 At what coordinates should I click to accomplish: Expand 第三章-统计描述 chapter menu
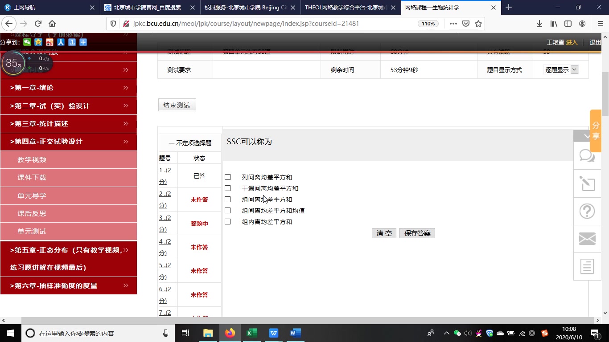tap(69, 123)
